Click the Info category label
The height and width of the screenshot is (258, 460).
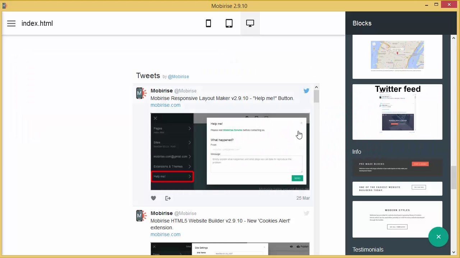pos(357,152)
